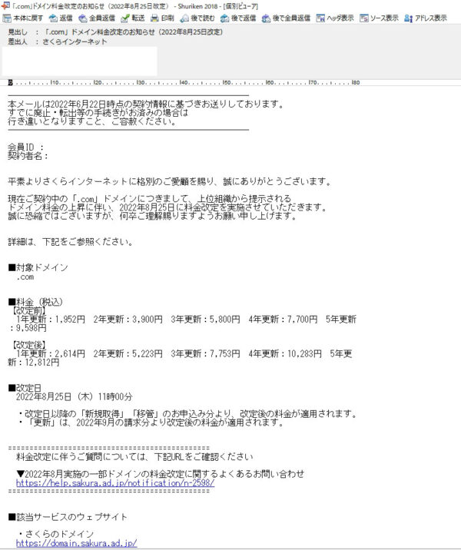
Task: Click the 1年更新：2,614円 price
Action: [51, 353]
